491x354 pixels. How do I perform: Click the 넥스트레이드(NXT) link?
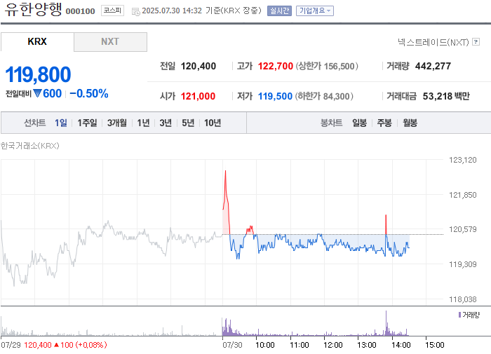click(x=433, y=42)
